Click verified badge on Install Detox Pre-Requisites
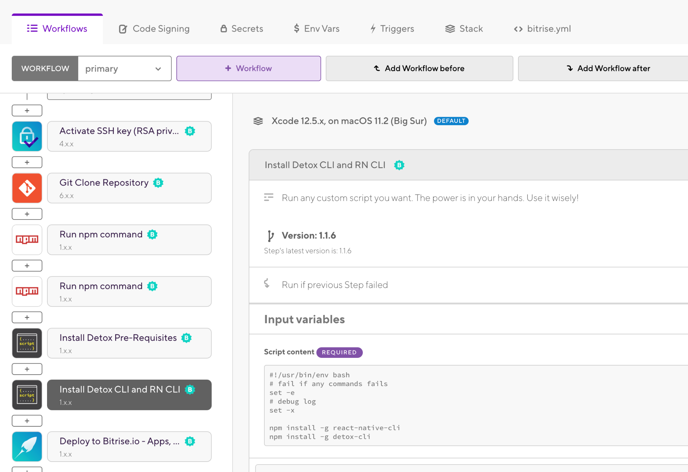Screen dimensions: 688x472 186,338
